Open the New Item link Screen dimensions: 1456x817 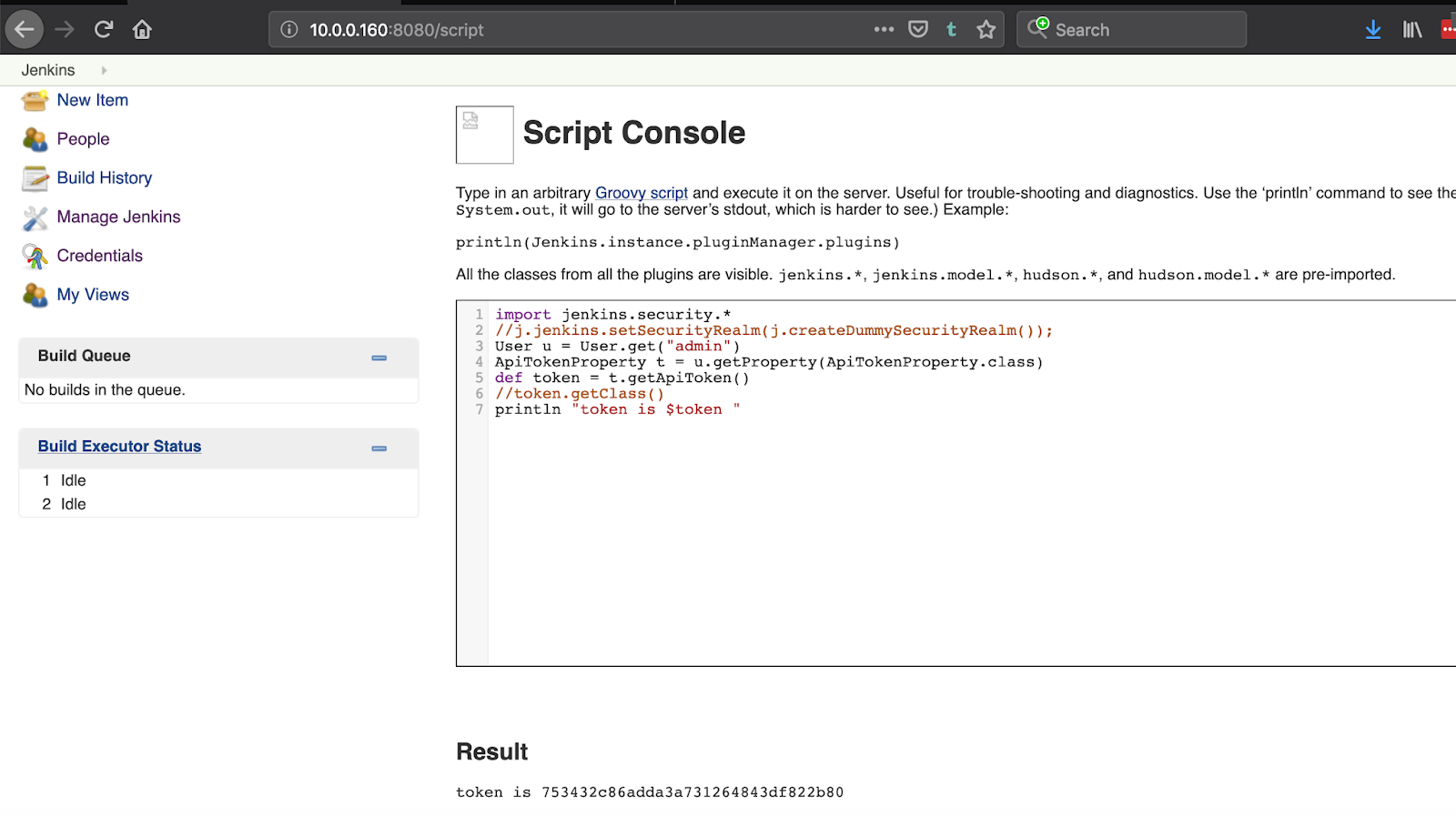point(93,100)
